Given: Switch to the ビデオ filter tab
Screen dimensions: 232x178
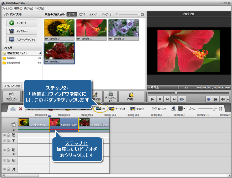Looking at the screenshot, I should click(82, 14).
